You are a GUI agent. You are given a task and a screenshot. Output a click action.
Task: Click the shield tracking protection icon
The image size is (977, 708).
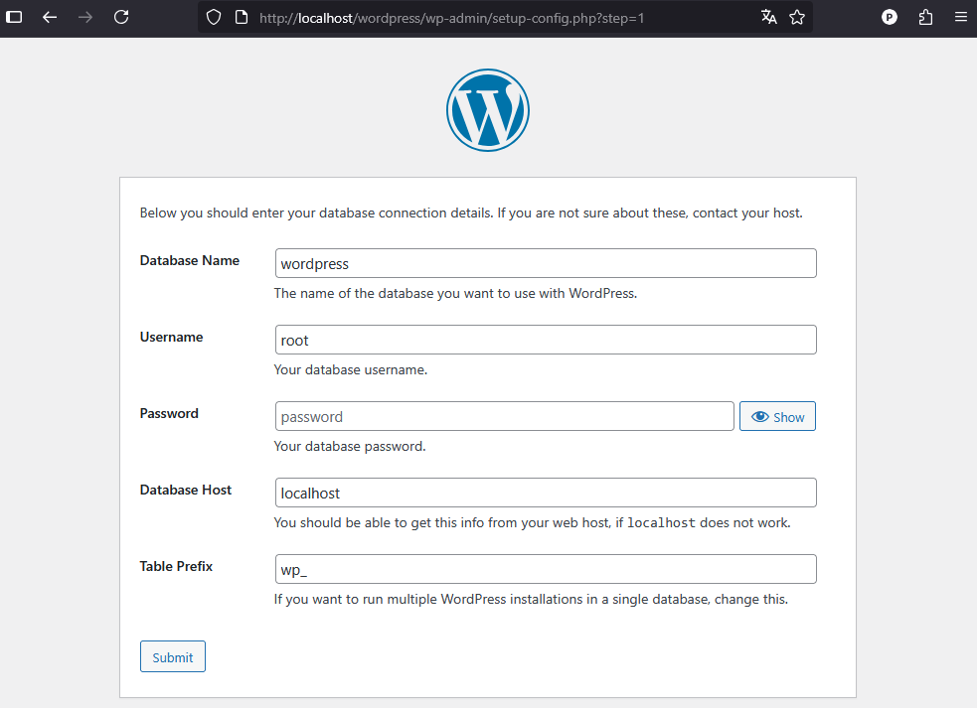coord(214,18)
